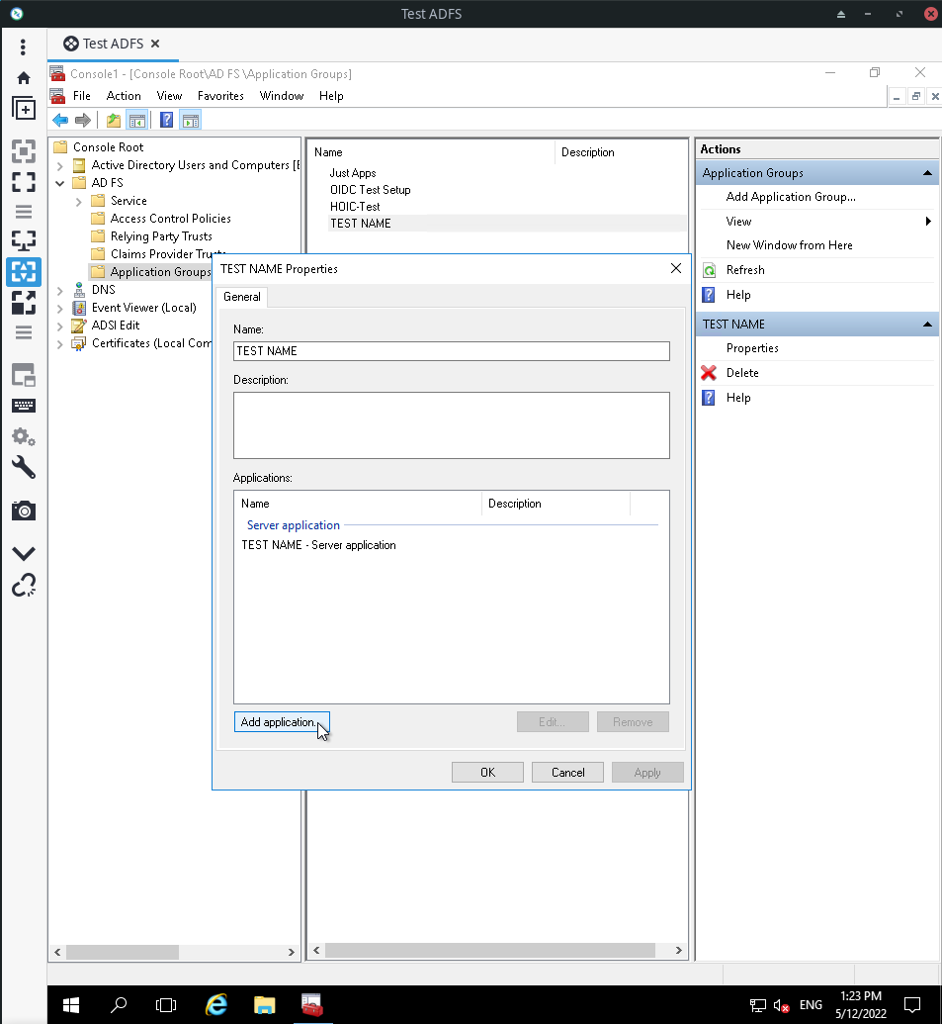Expand the Certificates node
The image size is (942, 1024).
pos(60,344)
